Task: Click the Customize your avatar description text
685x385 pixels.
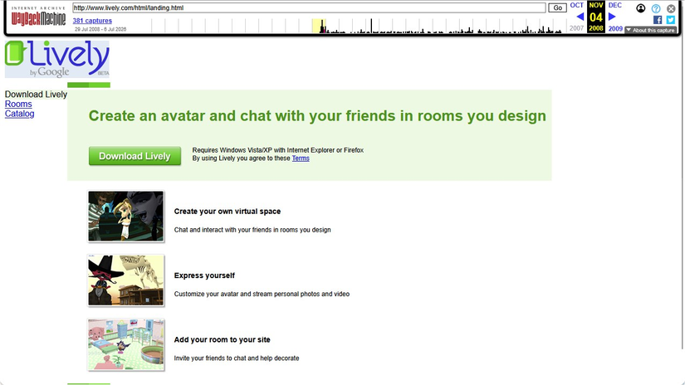Action: (x=262, y=295)
